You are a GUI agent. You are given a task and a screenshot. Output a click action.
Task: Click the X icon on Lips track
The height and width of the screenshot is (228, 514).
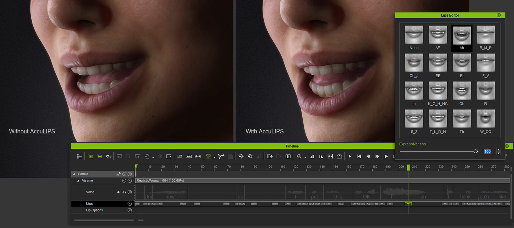point(130,204)
